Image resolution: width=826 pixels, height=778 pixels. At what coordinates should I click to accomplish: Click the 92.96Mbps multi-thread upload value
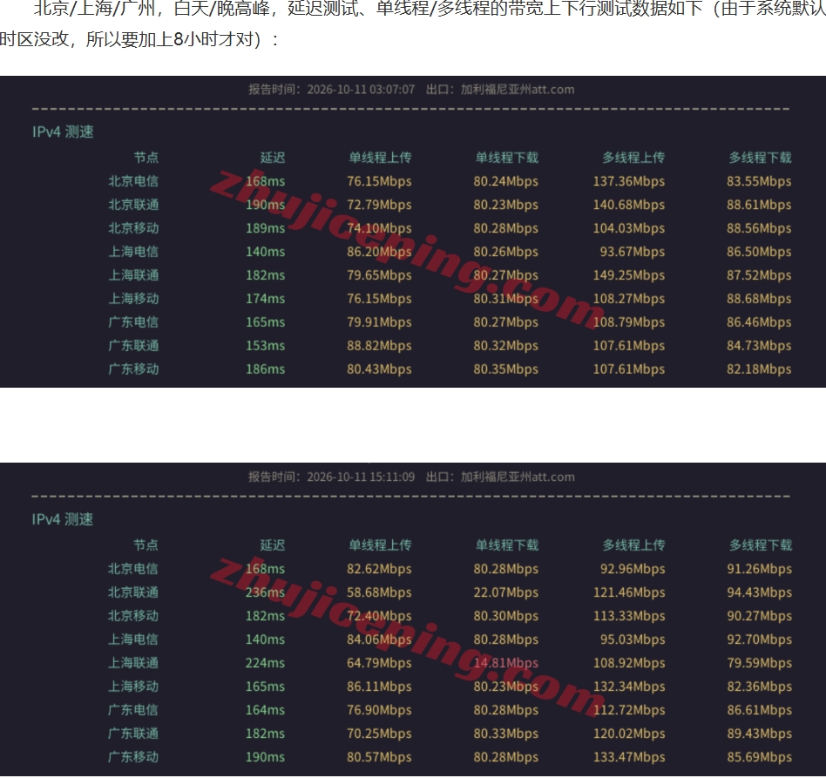(633, 569)
